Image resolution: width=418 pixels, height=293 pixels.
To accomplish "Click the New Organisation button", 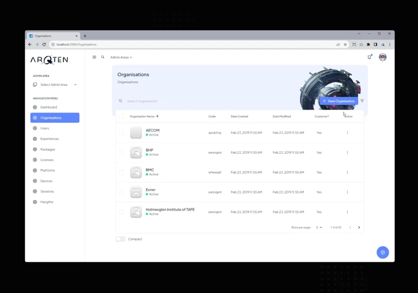I will point(339,101).
